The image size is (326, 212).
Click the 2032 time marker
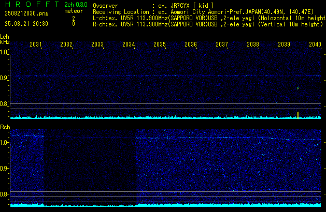(x=66, y=44)
